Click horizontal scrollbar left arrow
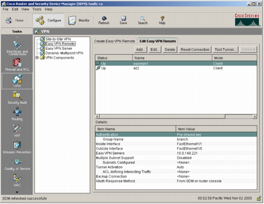Screen dimensions: 264x204 coord(97,117)
